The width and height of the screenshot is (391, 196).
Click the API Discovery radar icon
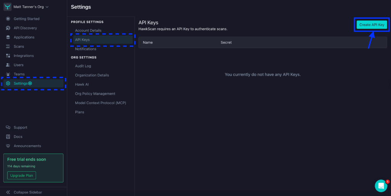(x=8, y=28)
